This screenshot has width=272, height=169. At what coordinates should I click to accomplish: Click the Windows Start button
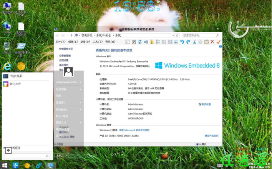tap(5, 166)
